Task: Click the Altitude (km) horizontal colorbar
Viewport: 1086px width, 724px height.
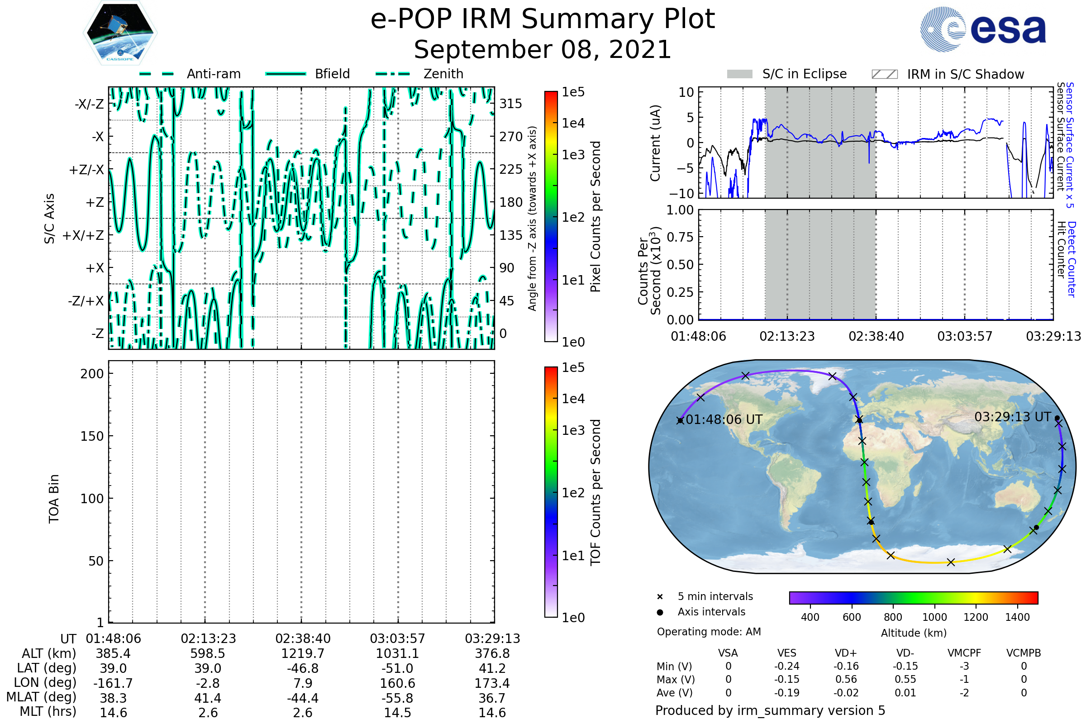Action: [913, 597]
